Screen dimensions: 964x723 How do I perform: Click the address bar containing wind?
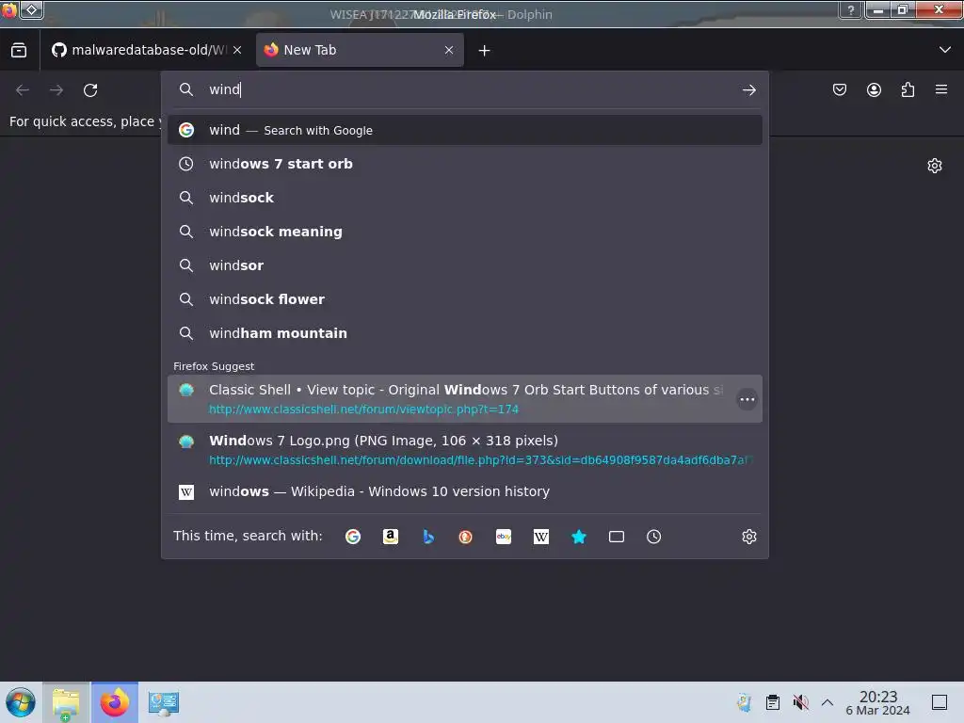[x=465, y=89]
